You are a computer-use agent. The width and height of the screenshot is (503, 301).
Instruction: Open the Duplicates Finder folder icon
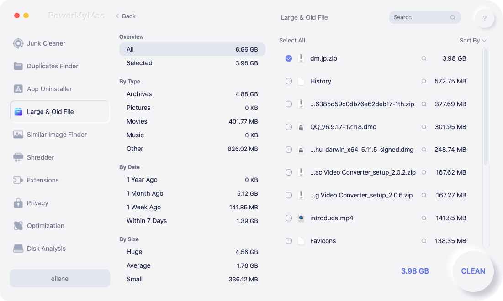(x=18, y=66)
